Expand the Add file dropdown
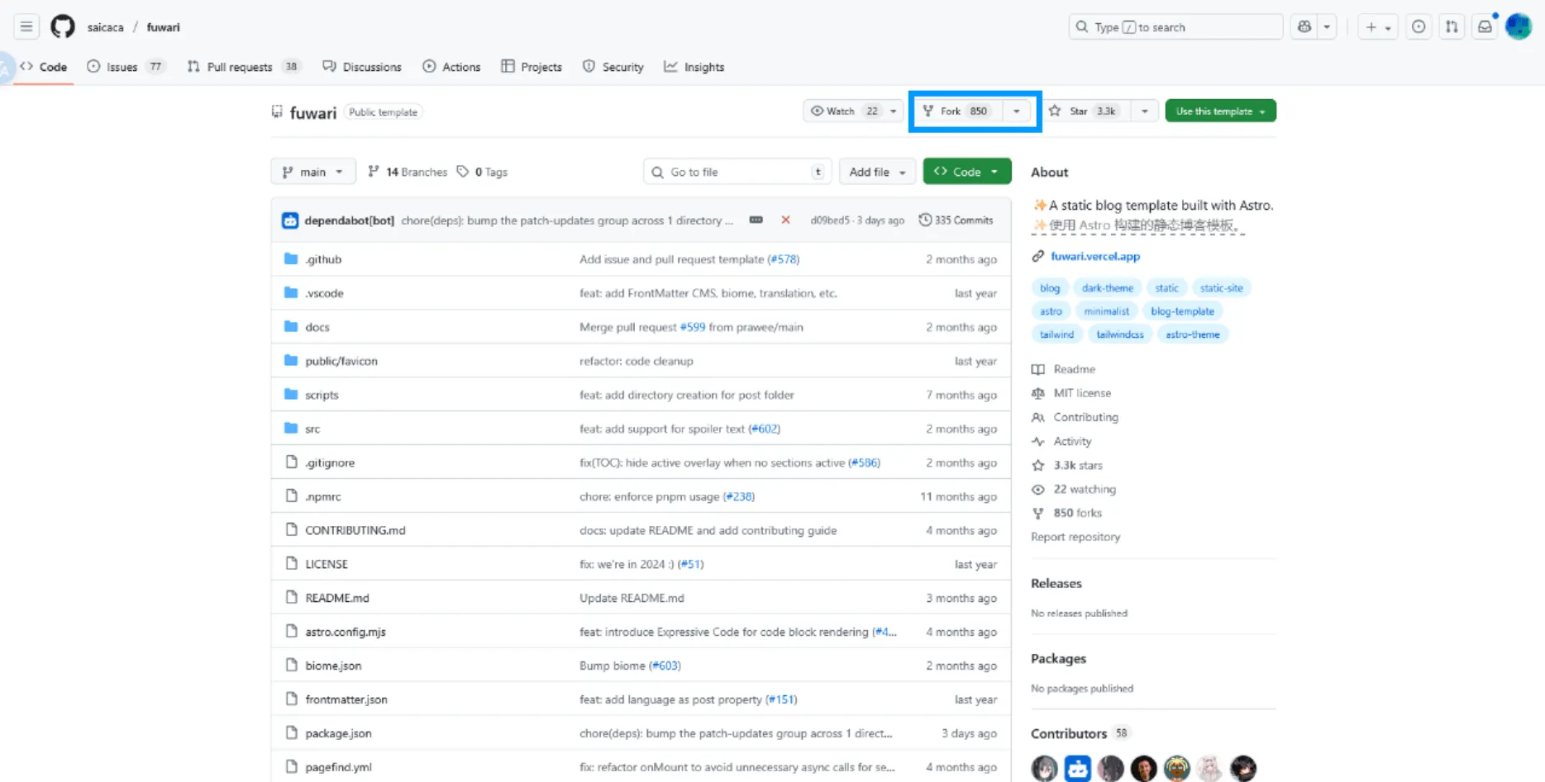Viewport: 1545px width, 782px height. pos(877,172)
